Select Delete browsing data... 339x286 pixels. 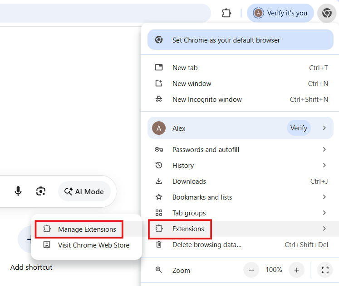240,245
